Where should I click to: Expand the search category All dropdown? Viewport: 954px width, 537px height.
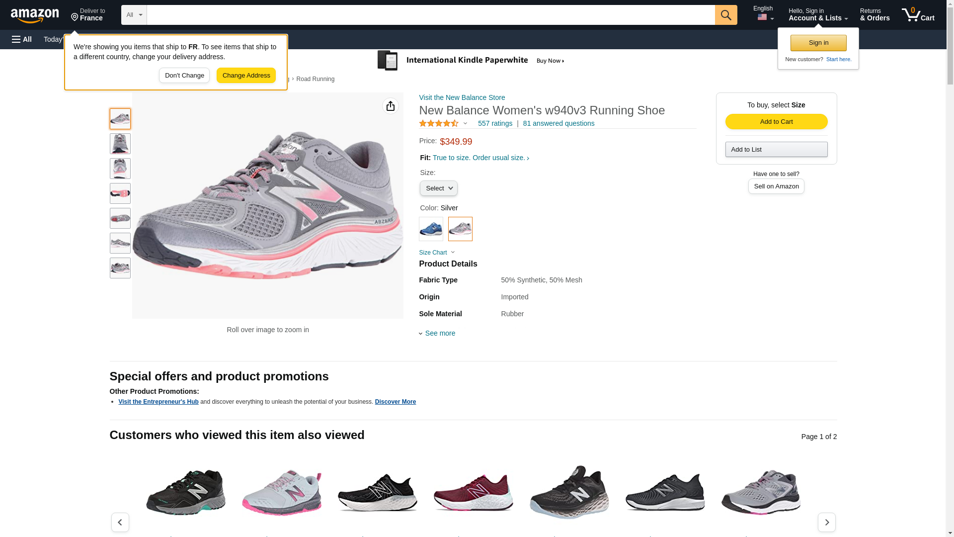134,15
